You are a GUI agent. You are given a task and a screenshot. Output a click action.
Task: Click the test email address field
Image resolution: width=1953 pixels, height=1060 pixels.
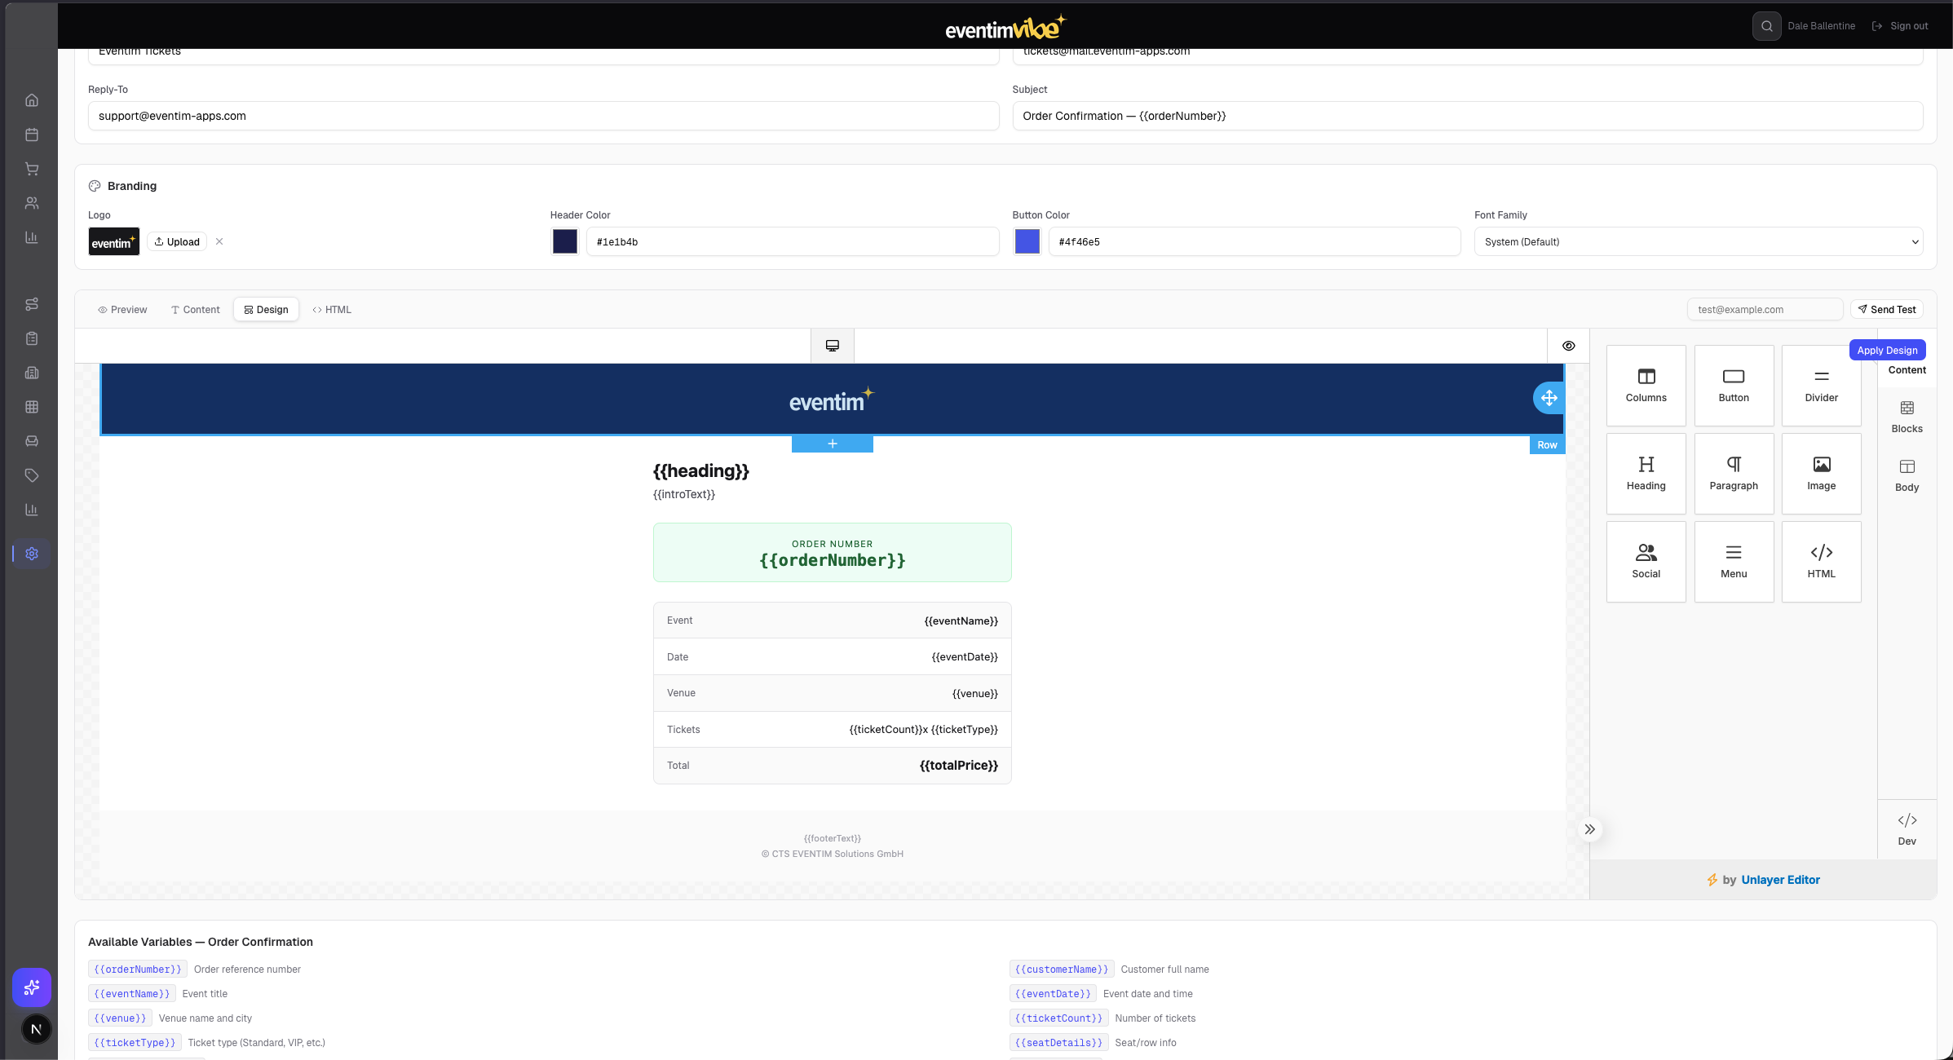1765,310
